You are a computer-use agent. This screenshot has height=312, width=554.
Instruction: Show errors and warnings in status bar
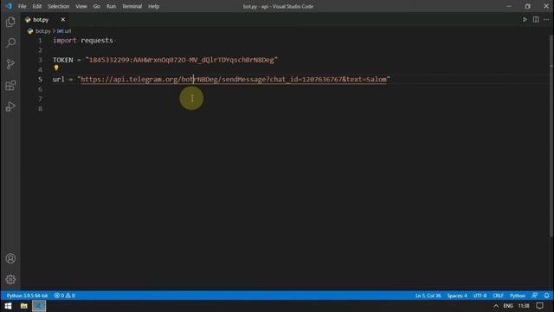pyautogui.click(x=65, y=296)
